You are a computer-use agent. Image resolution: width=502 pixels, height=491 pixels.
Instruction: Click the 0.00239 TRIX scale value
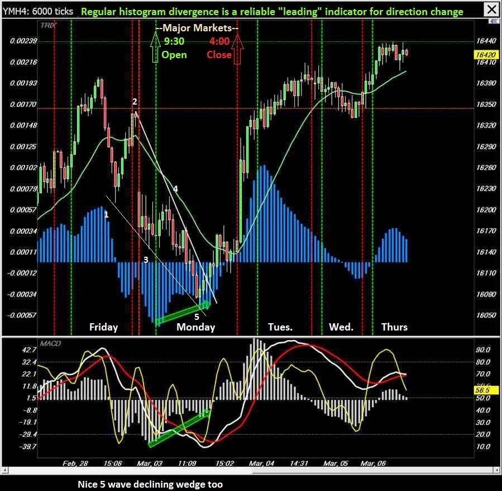coord(23,41)
